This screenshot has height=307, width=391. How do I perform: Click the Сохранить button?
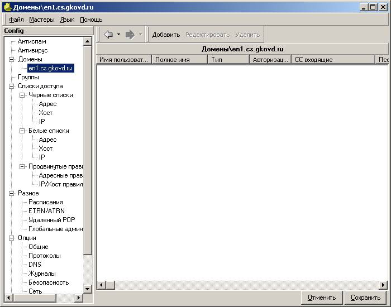tap(365, 298)
